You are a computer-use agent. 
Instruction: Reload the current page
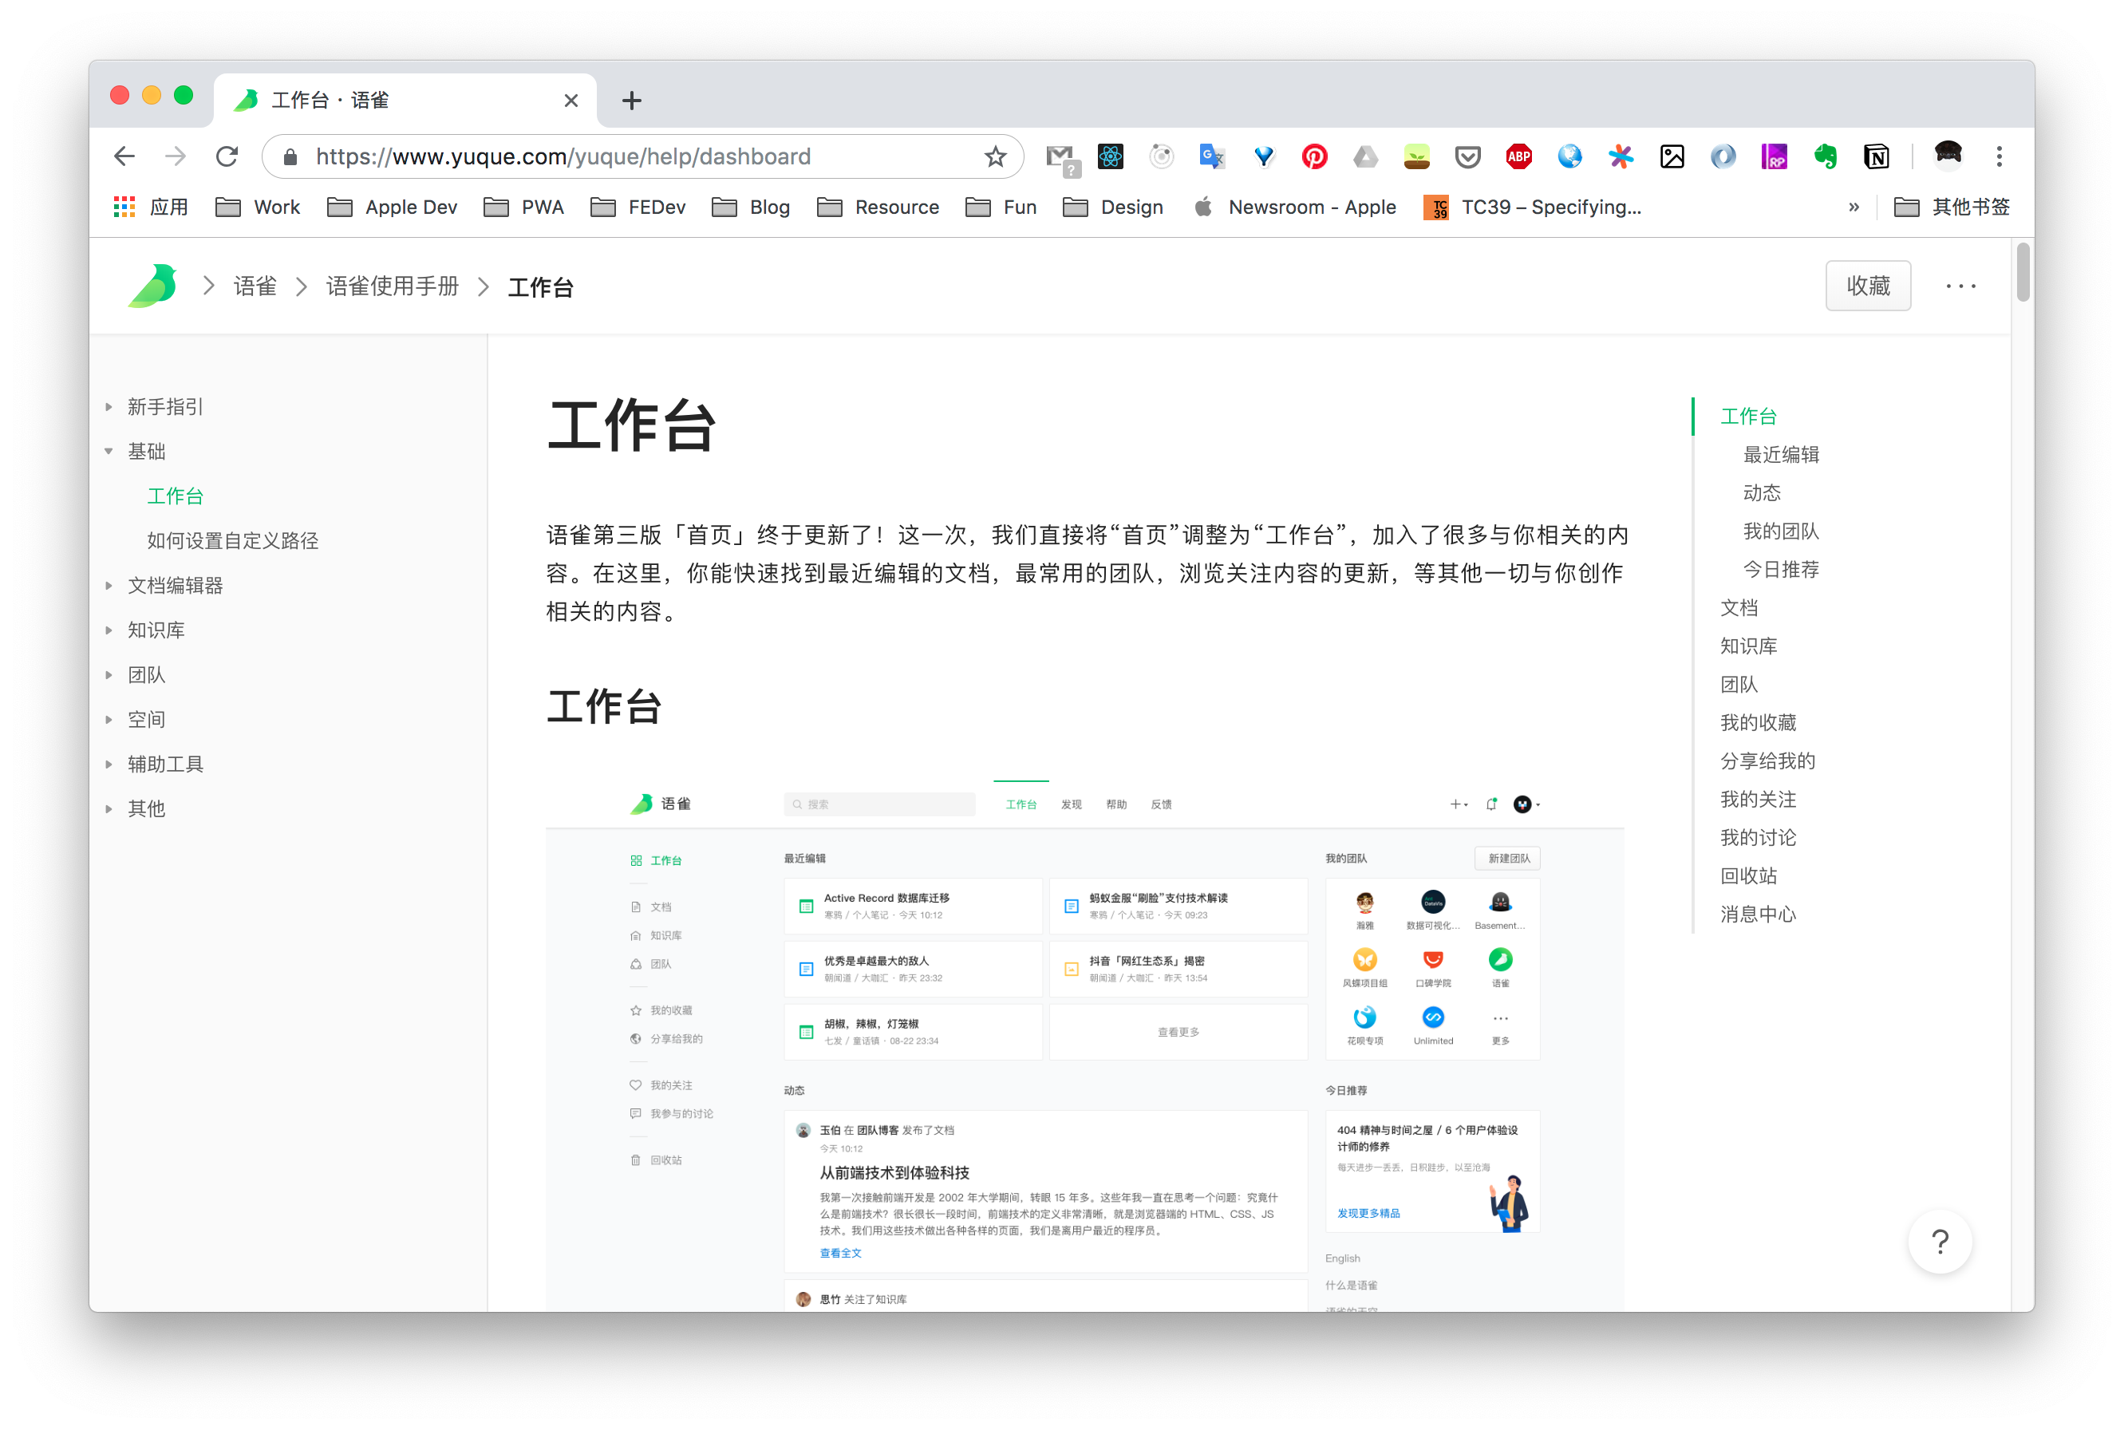point(227,157)
